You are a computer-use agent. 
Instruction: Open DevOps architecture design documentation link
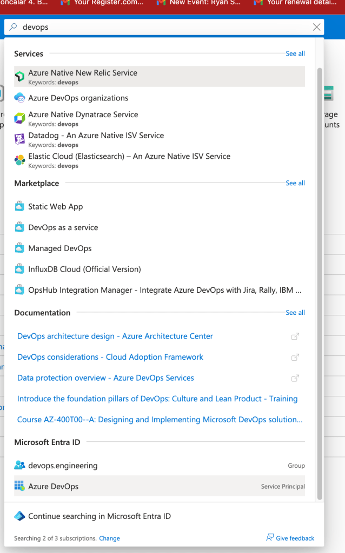(115, 336)
